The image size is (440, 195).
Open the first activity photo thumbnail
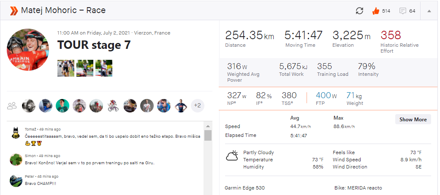click(x=65, y=68)
